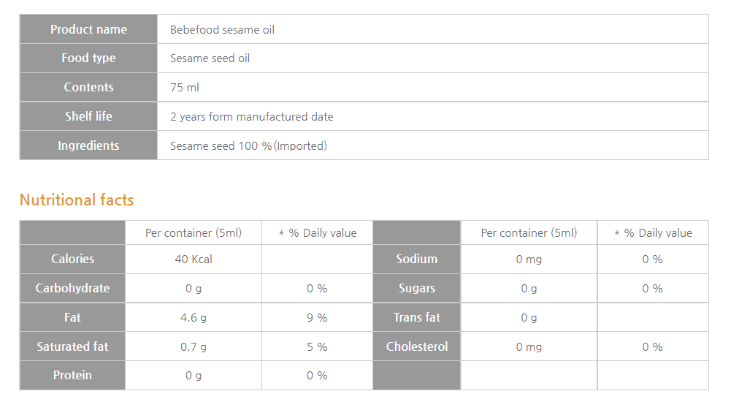Select the "4.6 g" fat amount
The height and width of the screenshot is (402, 731).
point(194,318)
